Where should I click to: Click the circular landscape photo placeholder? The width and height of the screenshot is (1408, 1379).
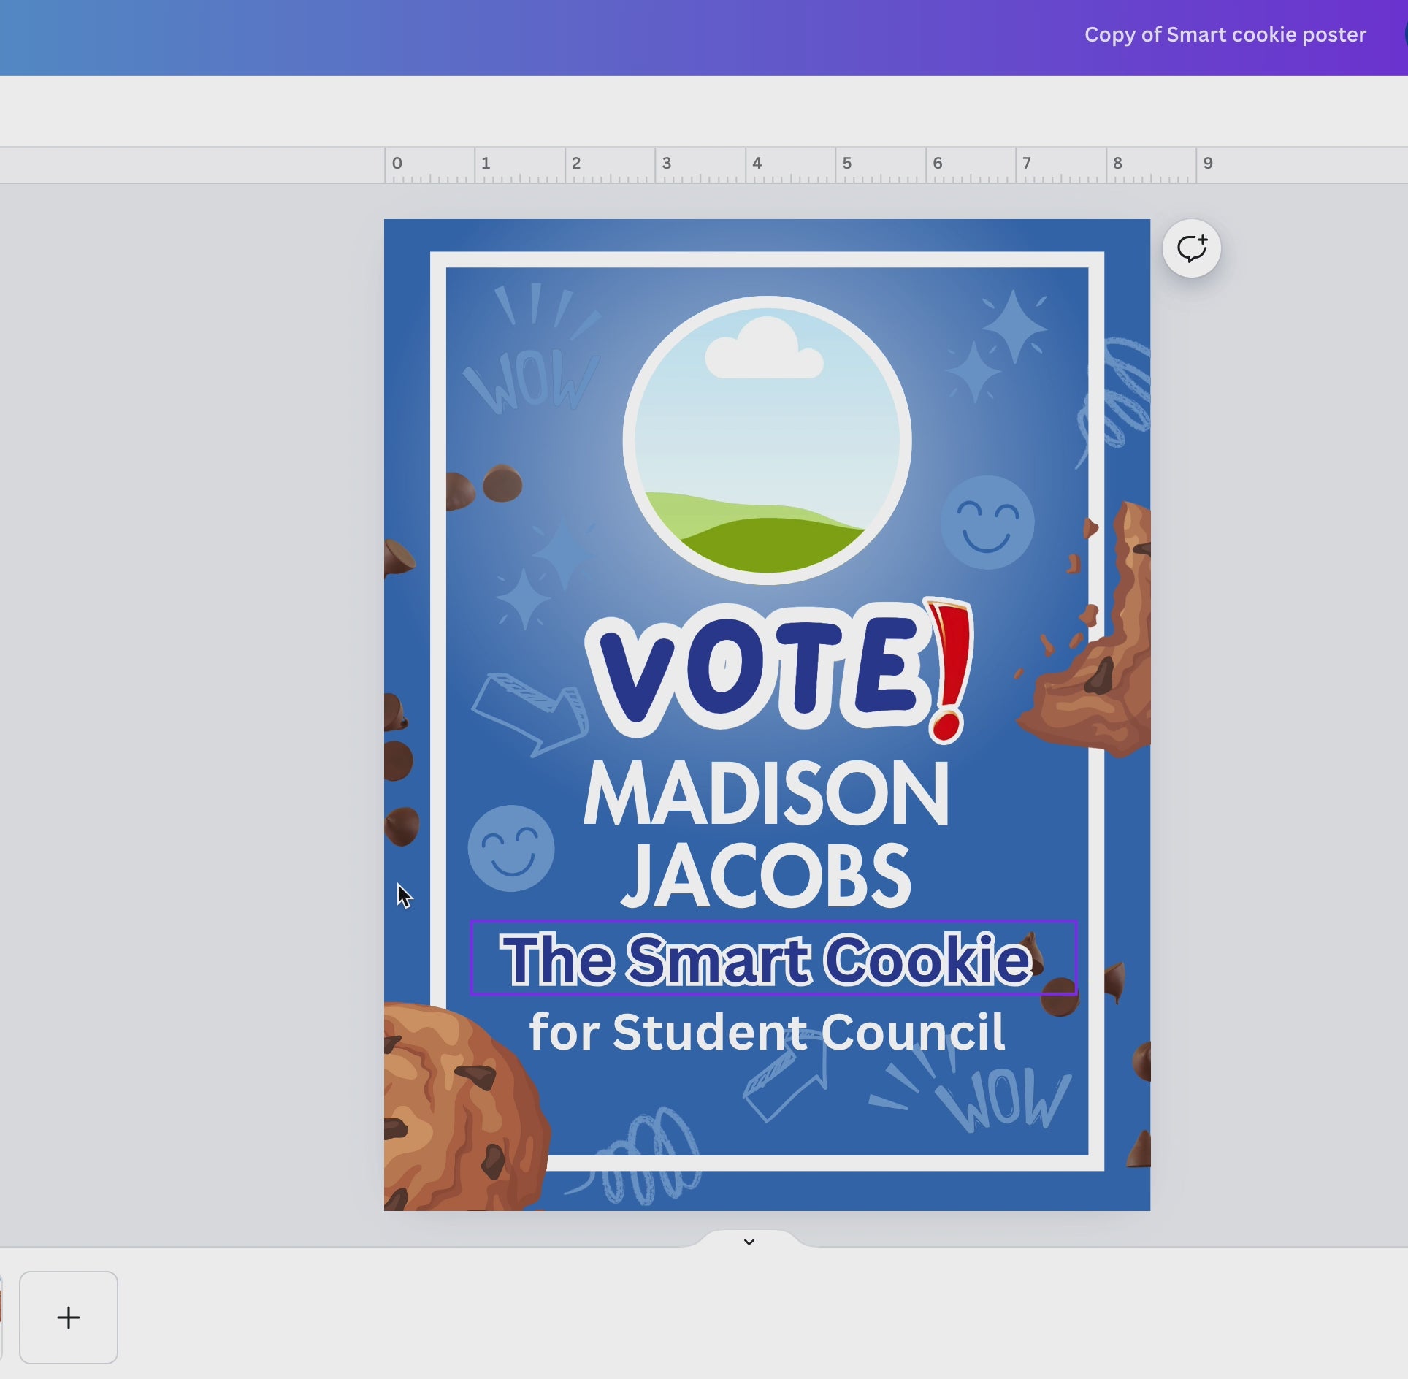[766, 440]
